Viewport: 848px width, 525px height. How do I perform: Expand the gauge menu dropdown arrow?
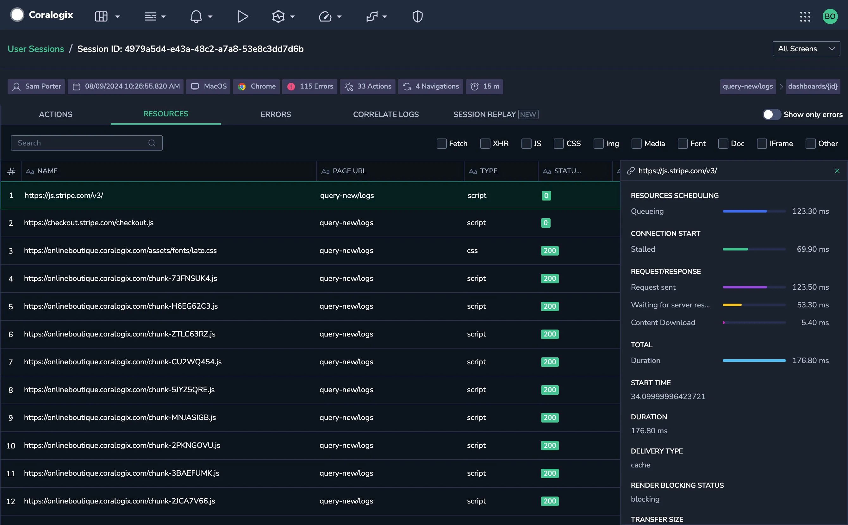coord(339,17)
